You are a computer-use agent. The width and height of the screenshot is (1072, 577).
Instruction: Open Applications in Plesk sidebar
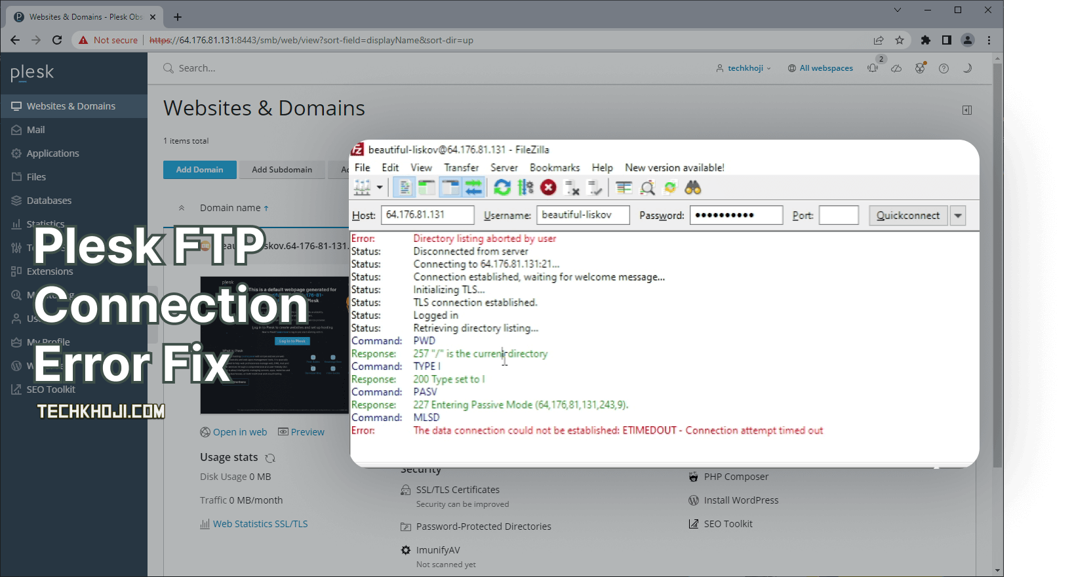pyautogui.click(x=74, y=153)
